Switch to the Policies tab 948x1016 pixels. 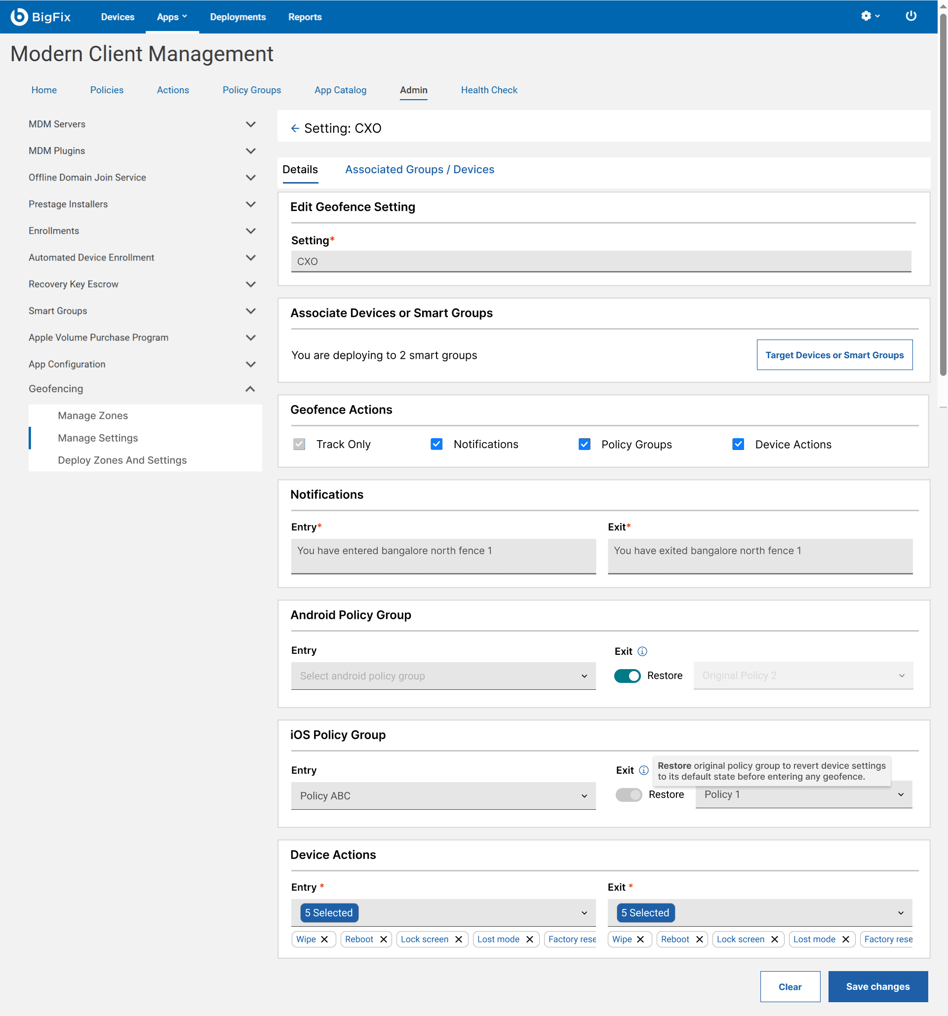coord(106,90)
